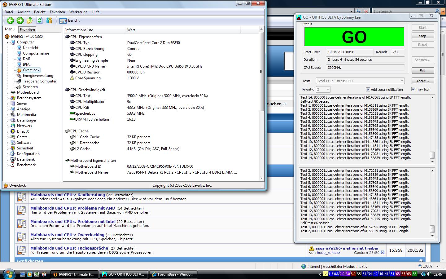Screen dimensions: 446x279
Task: Open the Ansicht menu
Action: point(24,12)
